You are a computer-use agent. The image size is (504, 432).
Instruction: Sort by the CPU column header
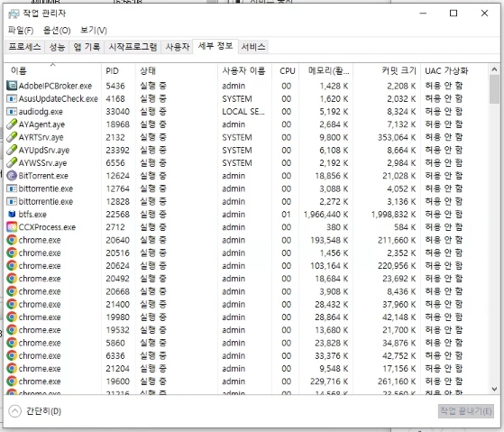tap(286, 70)
